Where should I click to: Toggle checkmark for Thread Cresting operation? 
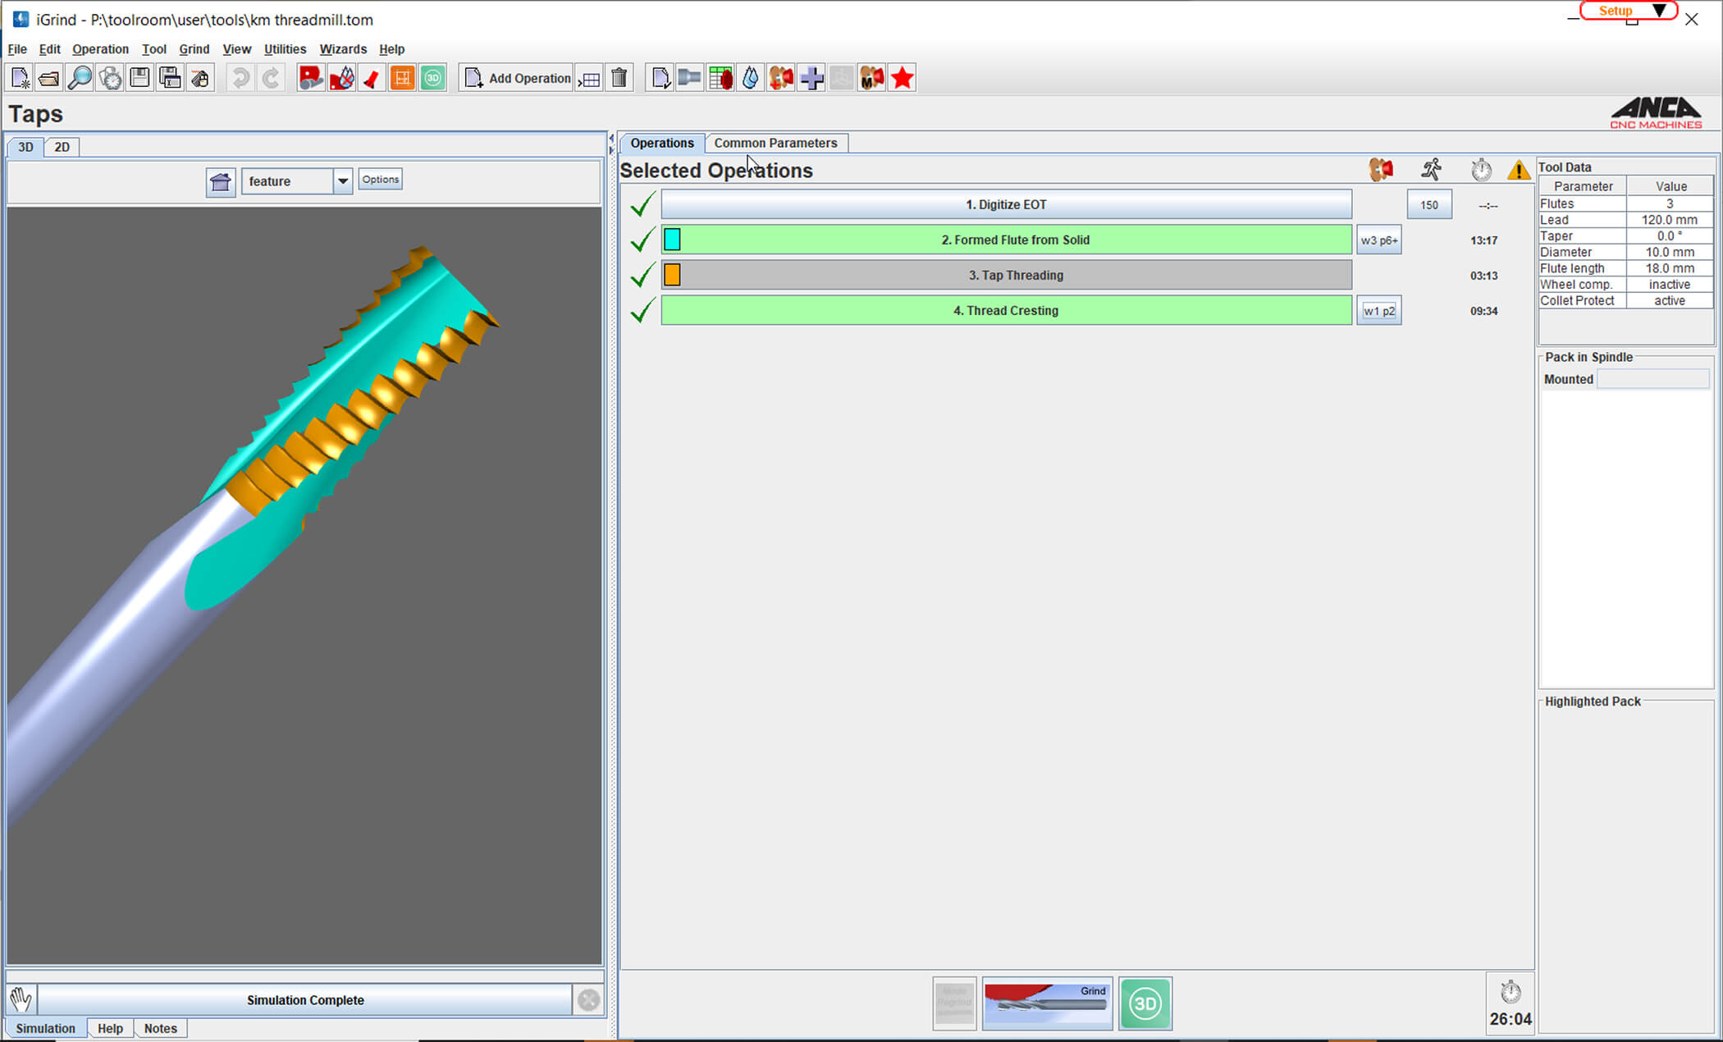[642, 310]
